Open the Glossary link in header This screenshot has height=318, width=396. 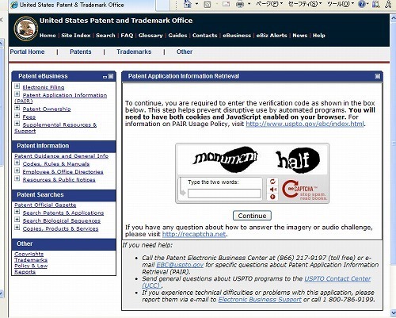150,36
